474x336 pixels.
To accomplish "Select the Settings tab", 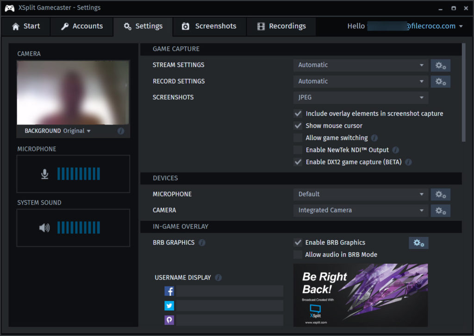I will point(143,26).
